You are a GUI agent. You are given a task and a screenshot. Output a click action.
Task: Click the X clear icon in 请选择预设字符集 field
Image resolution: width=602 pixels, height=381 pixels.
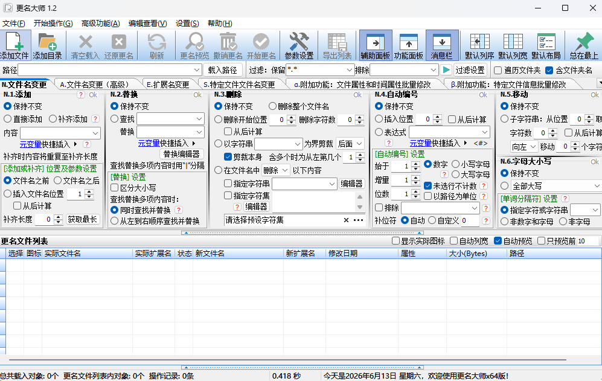point(346,220)
